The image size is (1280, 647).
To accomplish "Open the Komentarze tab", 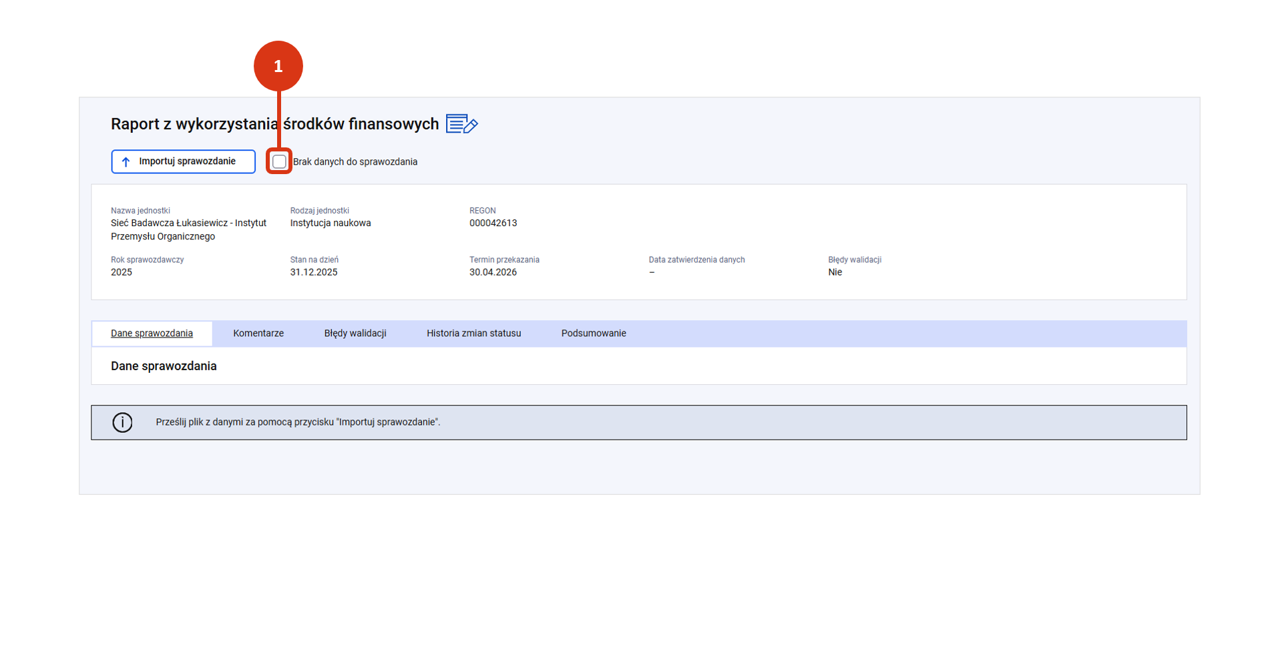I will [x=258, y=334].
